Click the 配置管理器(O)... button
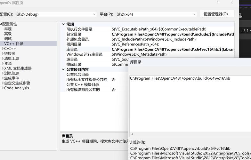Screen dimensions: 251x160 coord(217,14)
